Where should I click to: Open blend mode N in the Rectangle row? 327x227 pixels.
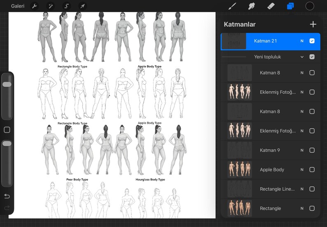(x=302, y=208)
